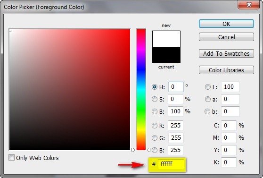The height and width of the screenshot is (178, 263).
Task: Select the Lab a radio button
Action: point(208,99)
